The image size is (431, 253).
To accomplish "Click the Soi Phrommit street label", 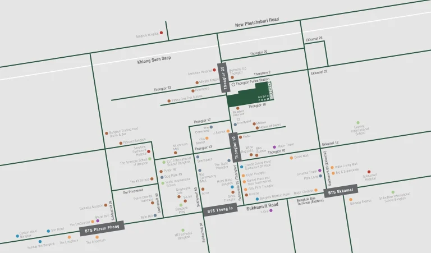I will (133, 191).
